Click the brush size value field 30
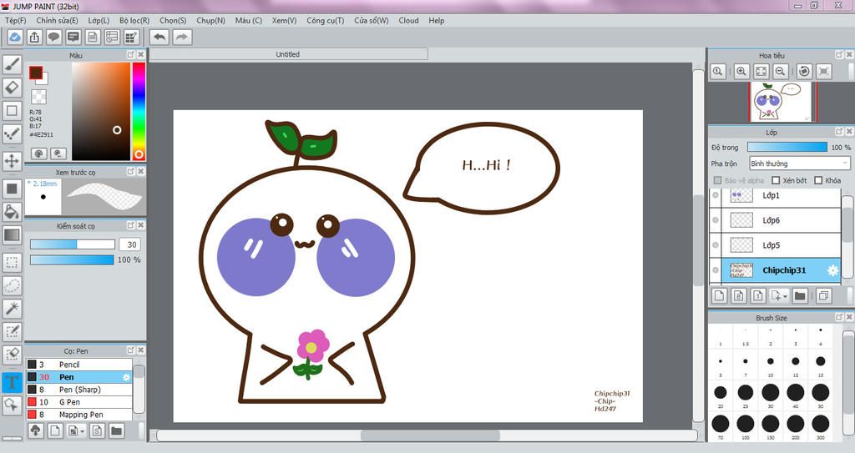 tap(131, 244)
